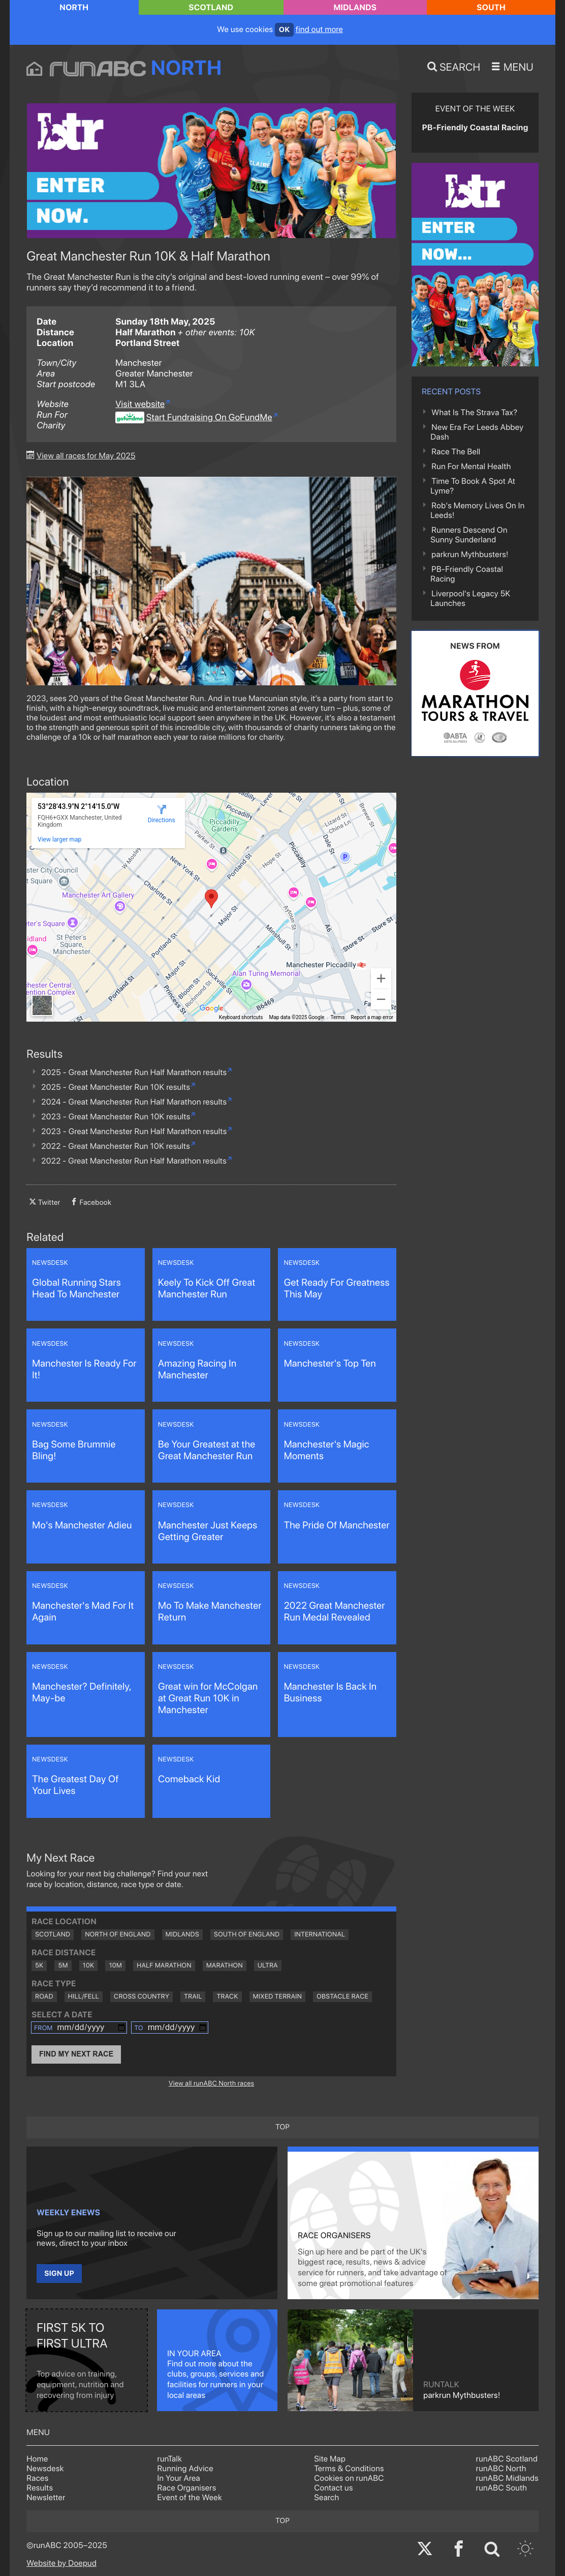Open footer Running Advice menu link
Screen dimensions: 565x2576
coord(184,2468)
